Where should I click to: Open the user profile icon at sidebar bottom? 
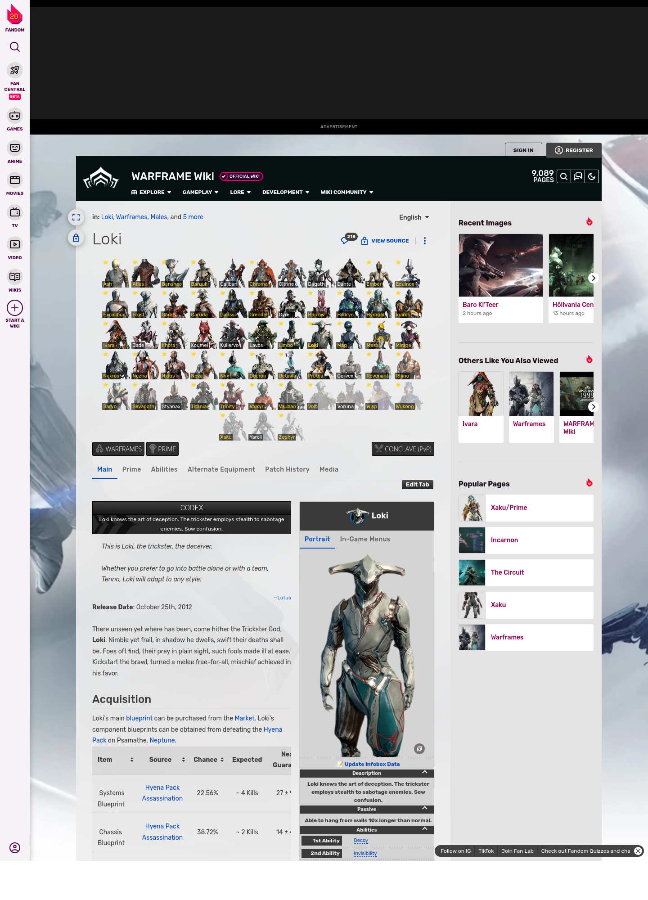tap(15, 848)
